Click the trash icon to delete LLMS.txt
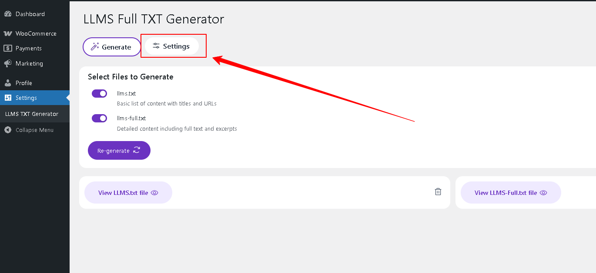 point(438,192)
